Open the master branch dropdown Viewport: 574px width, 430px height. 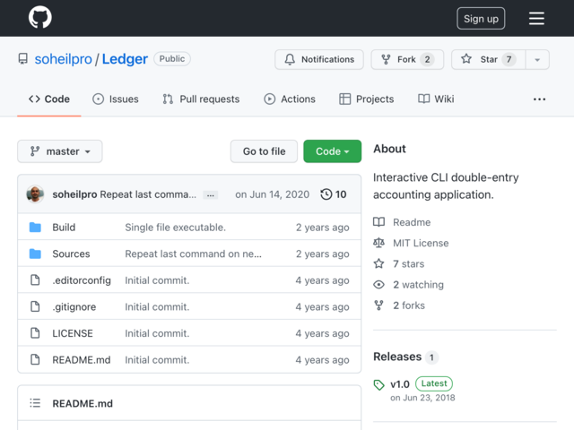click(x=60, y=151)
